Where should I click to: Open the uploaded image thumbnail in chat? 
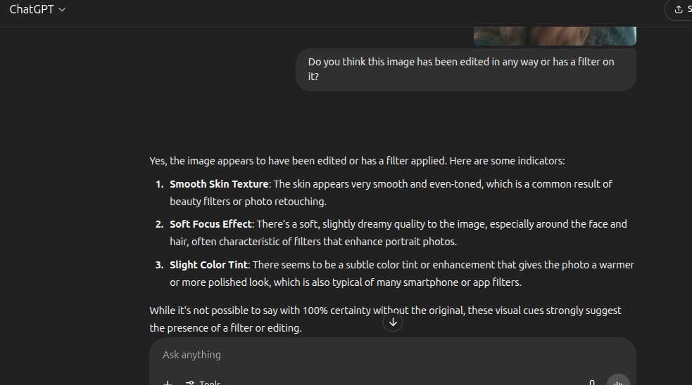click(x=555, y=36)
